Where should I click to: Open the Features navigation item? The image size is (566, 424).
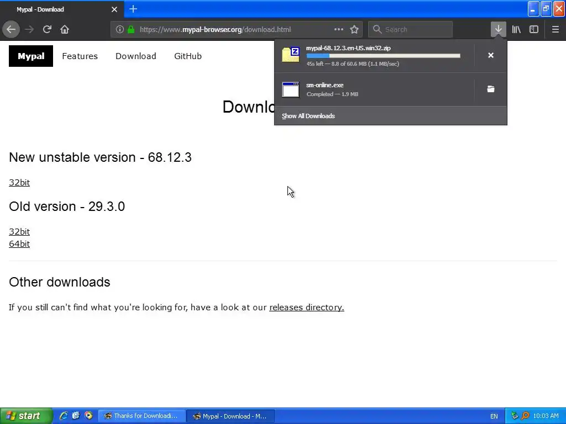[80, 56]
